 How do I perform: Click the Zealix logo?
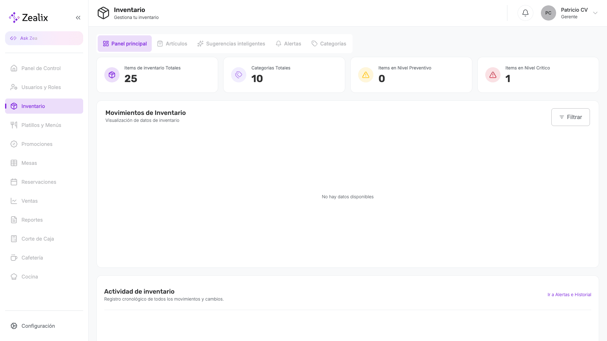28,18
